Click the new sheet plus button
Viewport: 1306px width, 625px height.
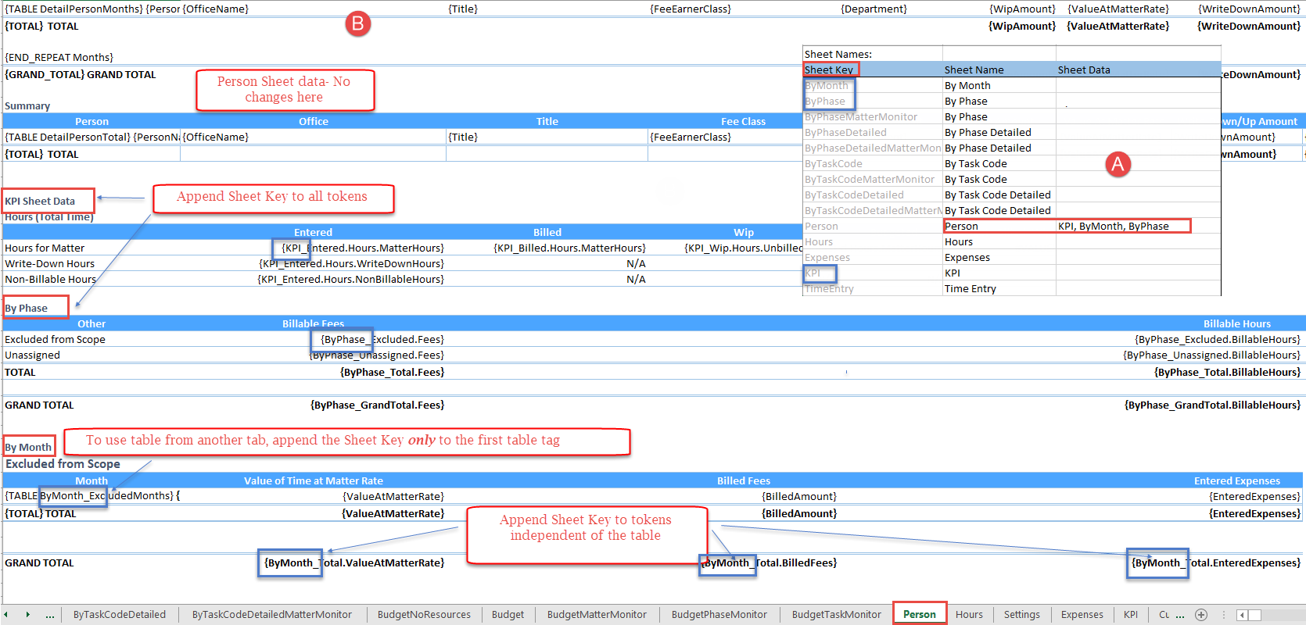click(1201, 615)
